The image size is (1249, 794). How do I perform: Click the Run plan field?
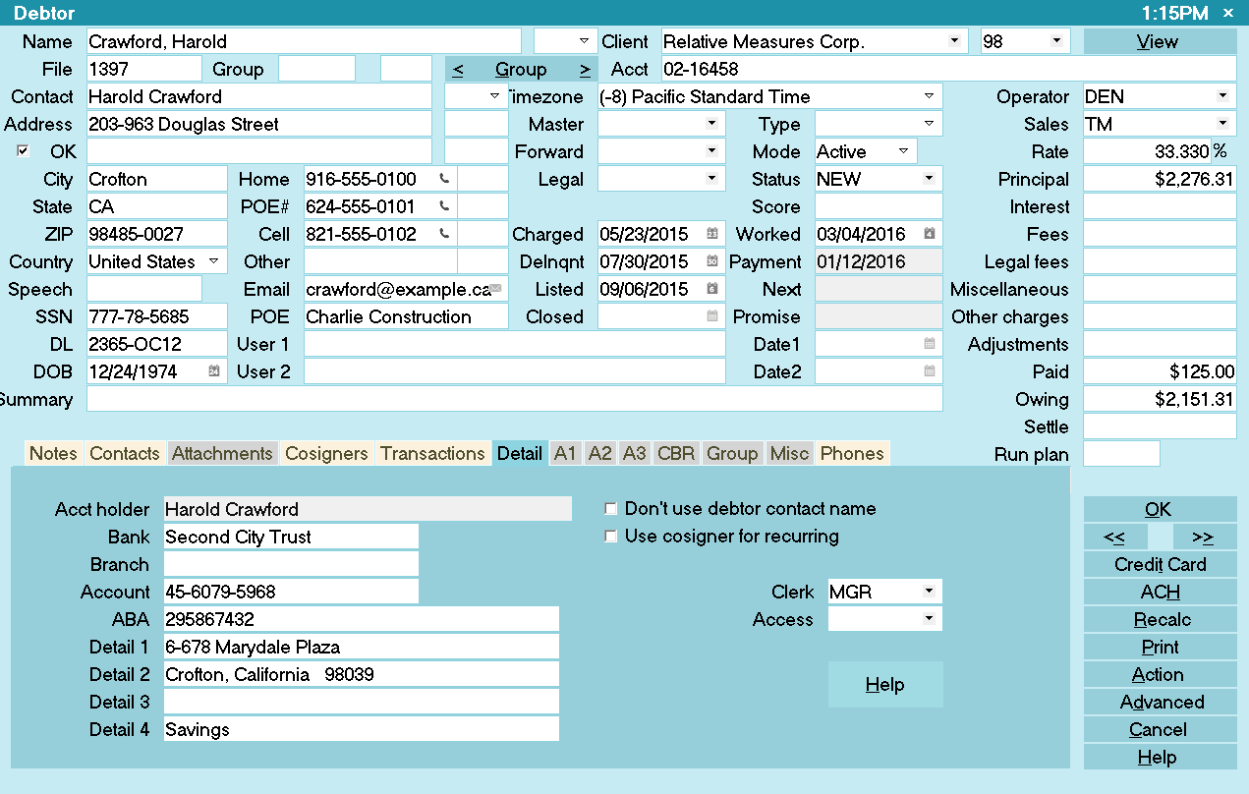click(1121, 454)
